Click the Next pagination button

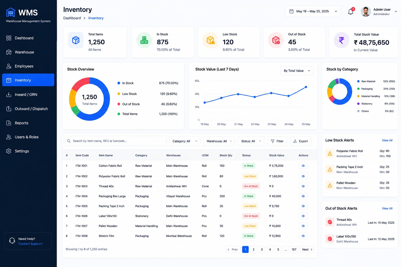307,250
